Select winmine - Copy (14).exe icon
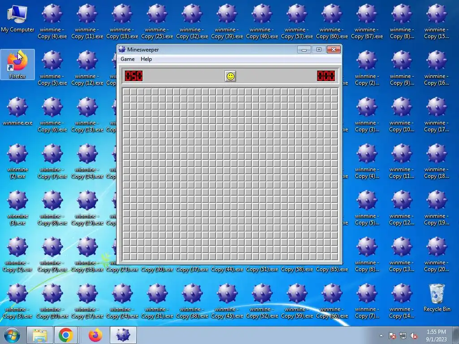Viewport: 459px width, 344px height. pos(87,161)
